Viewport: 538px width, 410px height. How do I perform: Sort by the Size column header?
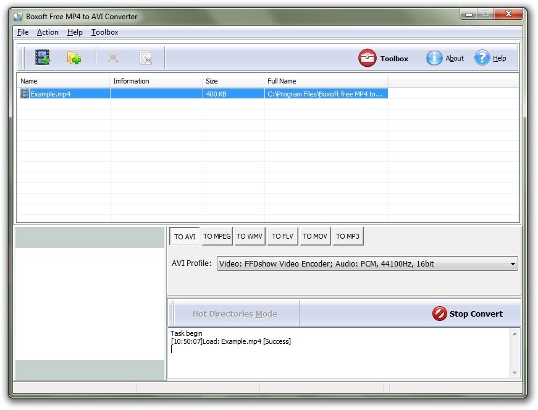[x=233, y=81]
